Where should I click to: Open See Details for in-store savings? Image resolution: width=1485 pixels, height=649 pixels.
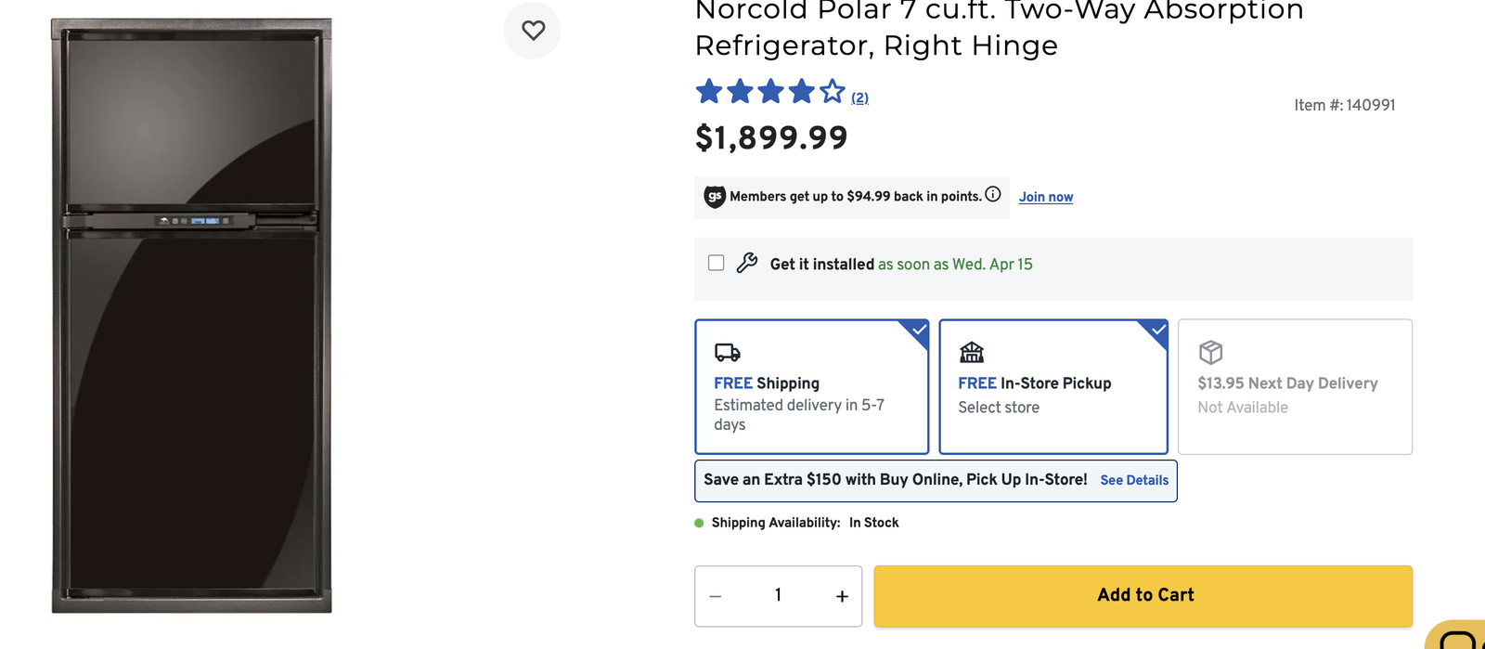[1134, 480]
